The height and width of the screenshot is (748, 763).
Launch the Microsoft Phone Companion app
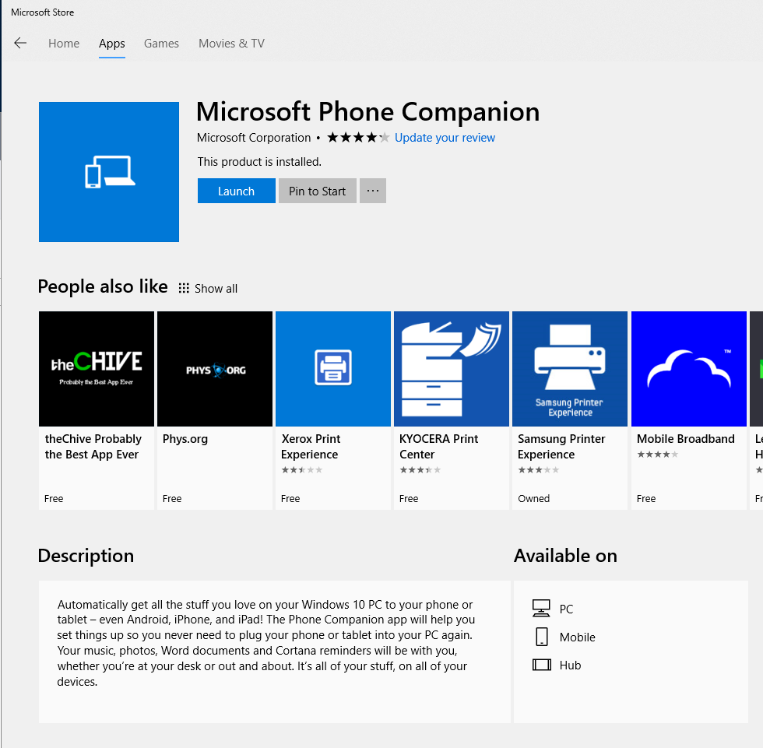coord(236,191)
